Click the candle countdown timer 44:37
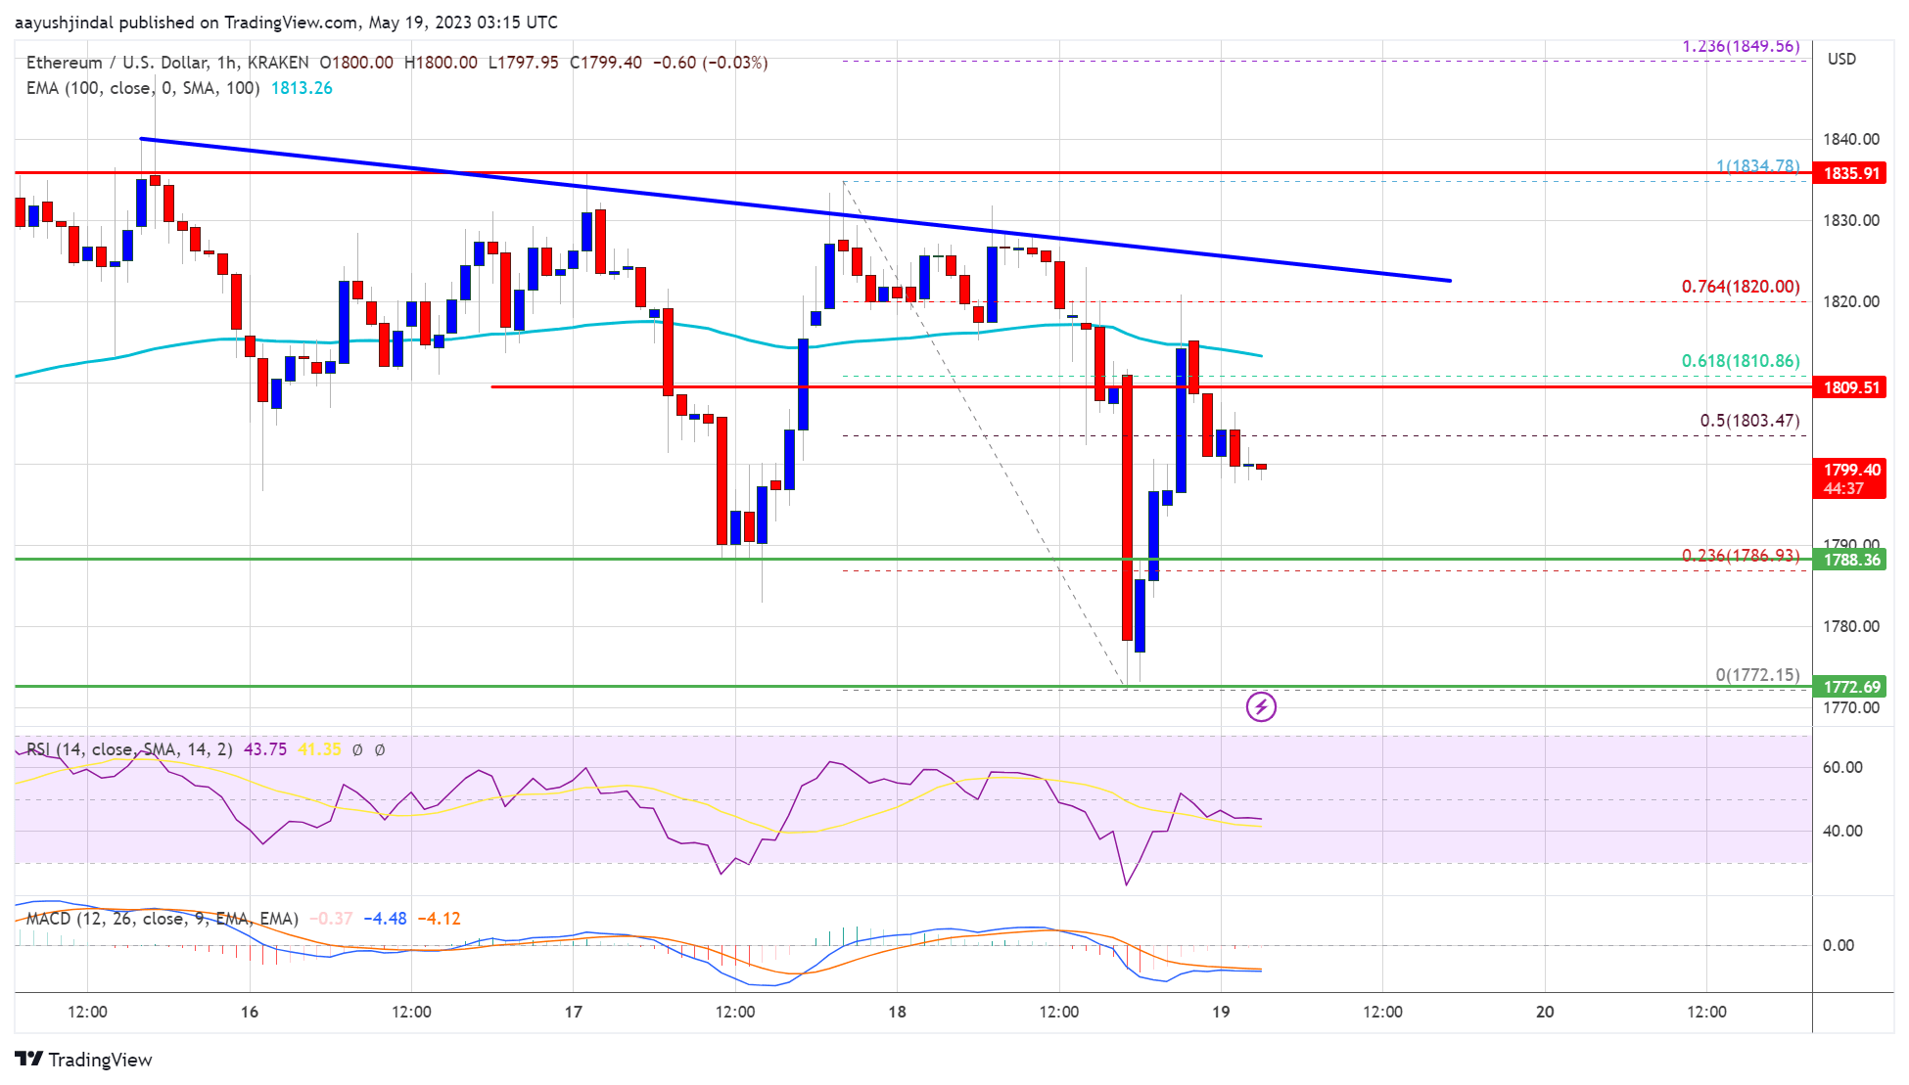 pyautogui.click(x=1843, y=488)
